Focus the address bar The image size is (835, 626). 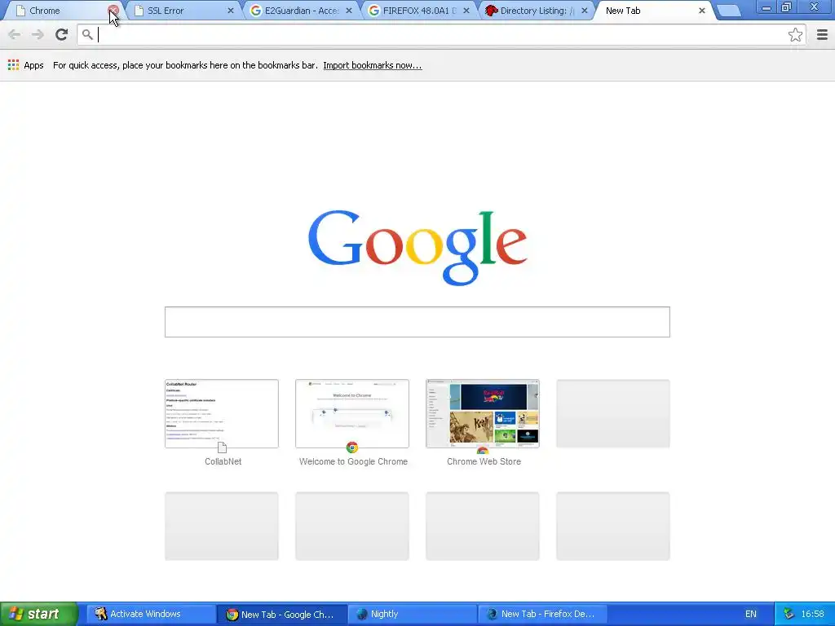(x=441, y=34)
